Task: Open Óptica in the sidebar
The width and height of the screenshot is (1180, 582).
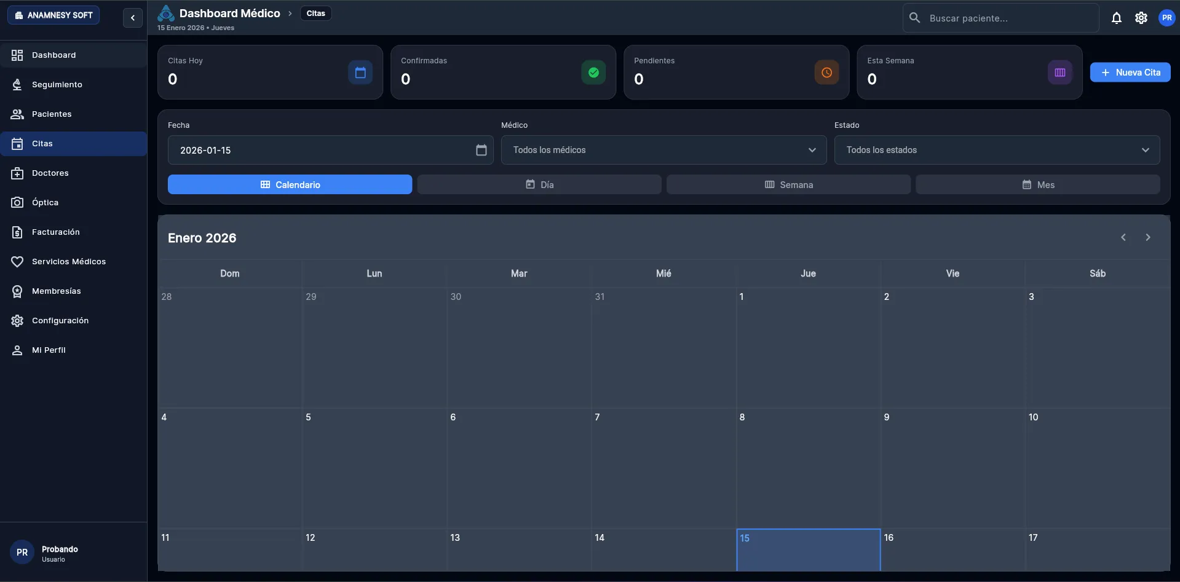Action: click(x=74, y=203)
